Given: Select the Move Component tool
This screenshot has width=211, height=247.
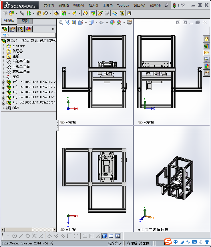Looking at the screenshot, I should pyautogui.click(x=45, y=13).
